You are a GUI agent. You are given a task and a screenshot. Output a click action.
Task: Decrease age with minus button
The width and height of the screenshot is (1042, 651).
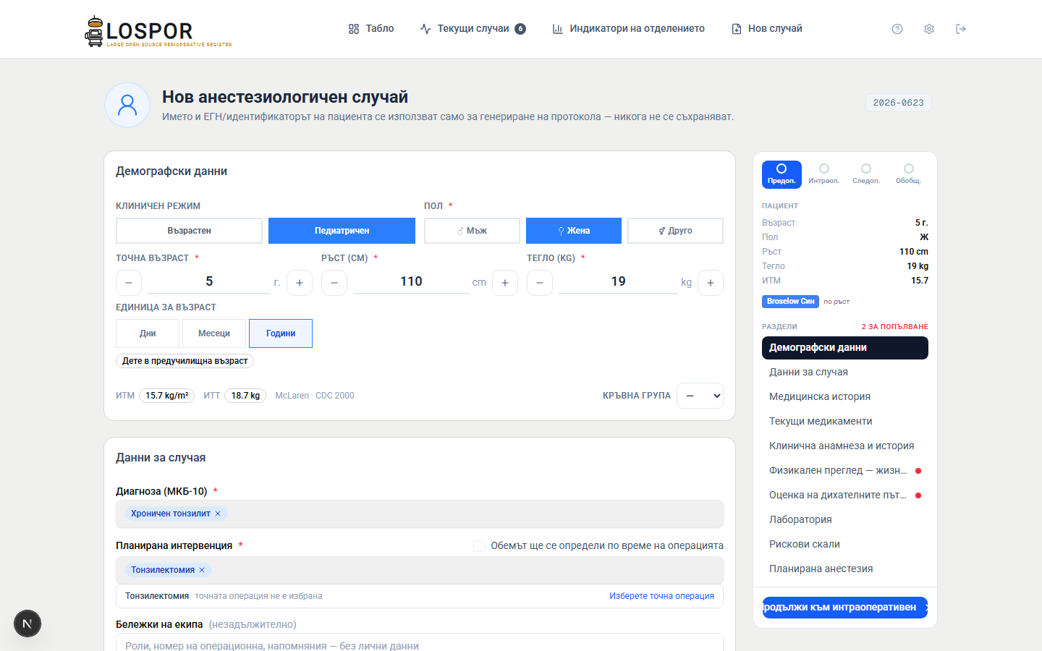(x=129, y=283)
